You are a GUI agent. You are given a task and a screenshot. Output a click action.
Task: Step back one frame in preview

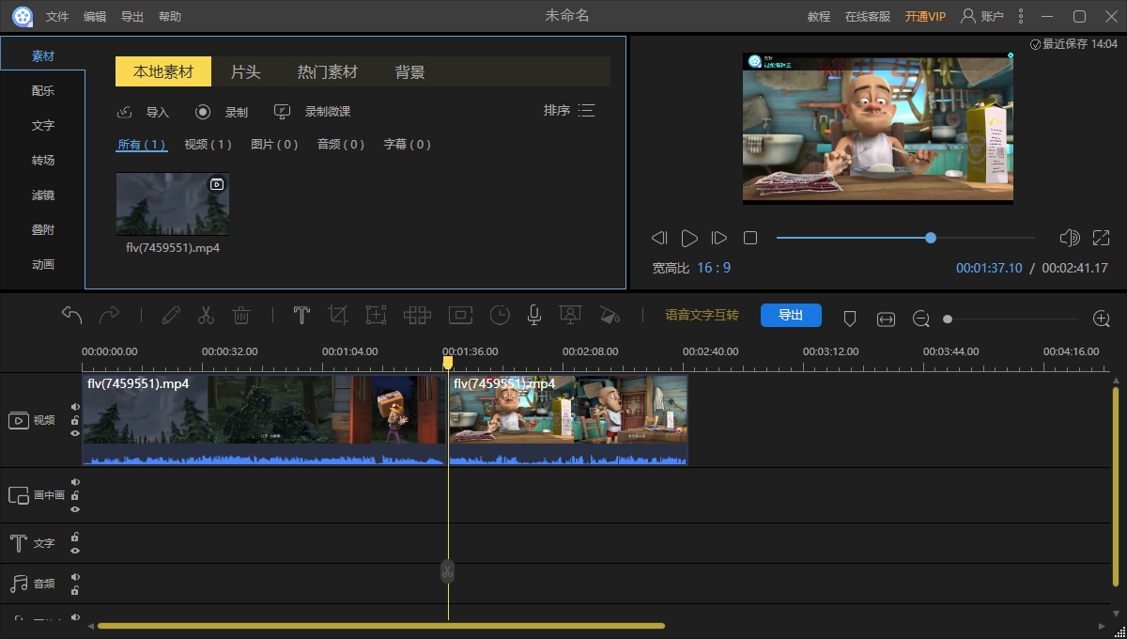[659, 239]
